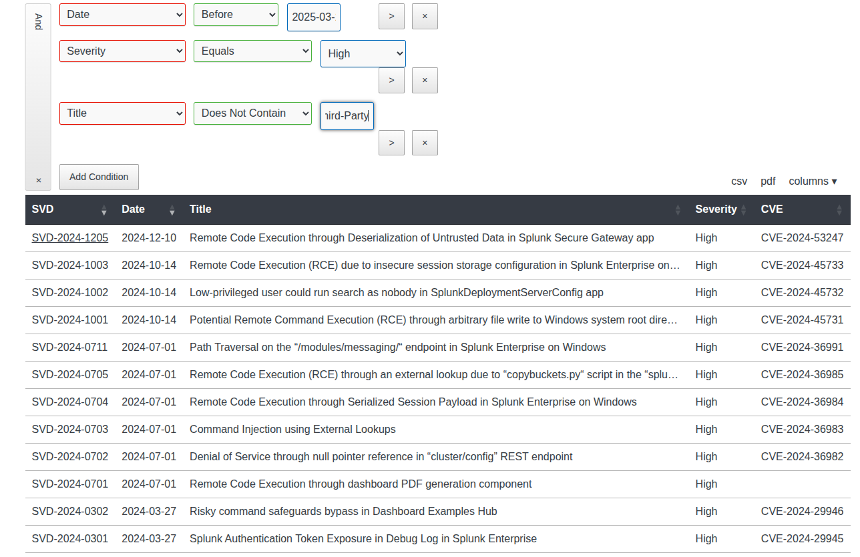The height and width of the screenshot is (557, 860).
Task: Remove the Severity condition with × button
Action: pos(425,81)
